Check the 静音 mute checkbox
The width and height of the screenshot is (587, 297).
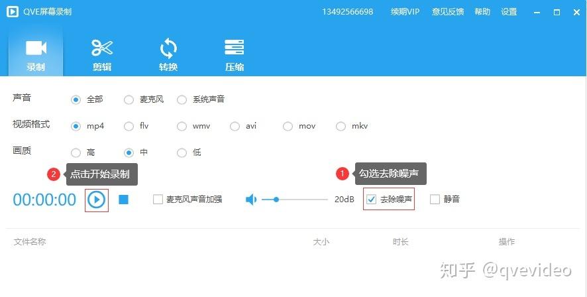click(435, 200)
